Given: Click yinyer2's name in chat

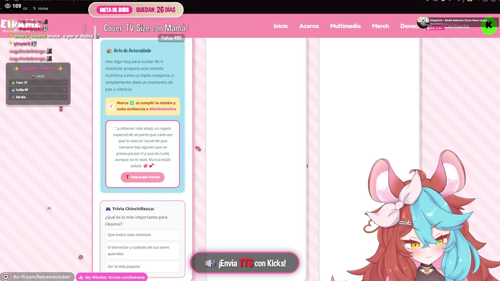Looking at the screenshot, I should coord(22,44).
